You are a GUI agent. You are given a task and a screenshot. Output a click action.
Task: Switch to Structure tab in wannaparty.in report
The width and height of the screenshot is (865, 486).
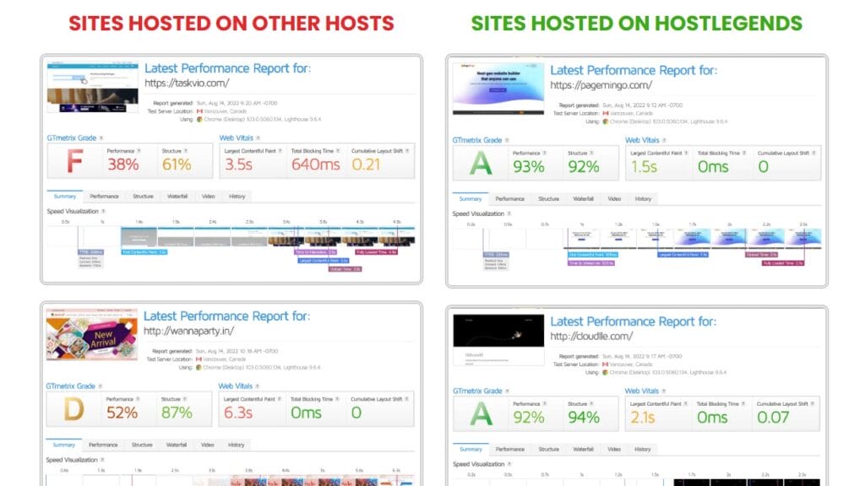point(142,445)
